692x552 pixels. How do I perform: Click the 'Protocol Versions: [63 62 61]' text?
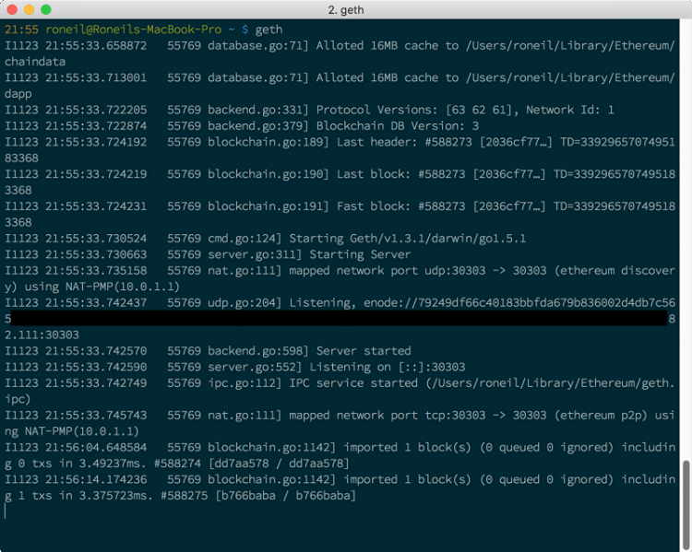[x=414, y=110]
